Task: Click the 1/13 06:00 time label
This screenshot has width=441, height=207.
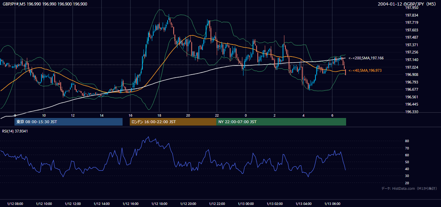Action: [332, 204]
